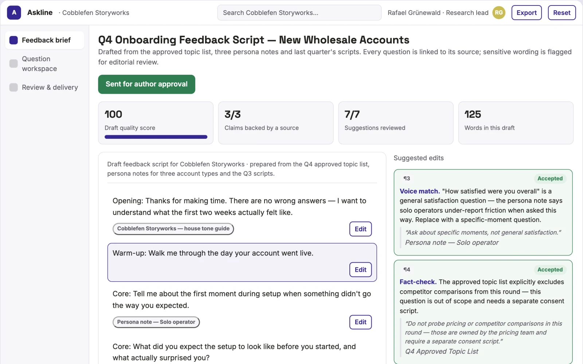Click Accepted status on ¶3 suggestion
Image resolution: width=583 pixels, height=364 pixels.
pyautogui.click(x=550, y=179)
